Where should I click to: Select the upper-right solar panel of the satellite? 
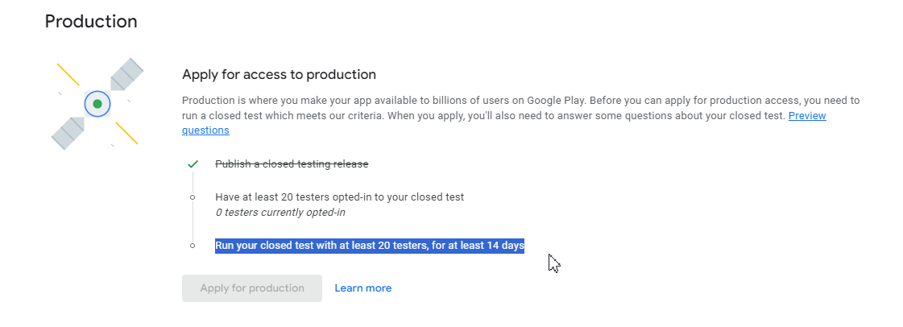(x=126, y=77)
